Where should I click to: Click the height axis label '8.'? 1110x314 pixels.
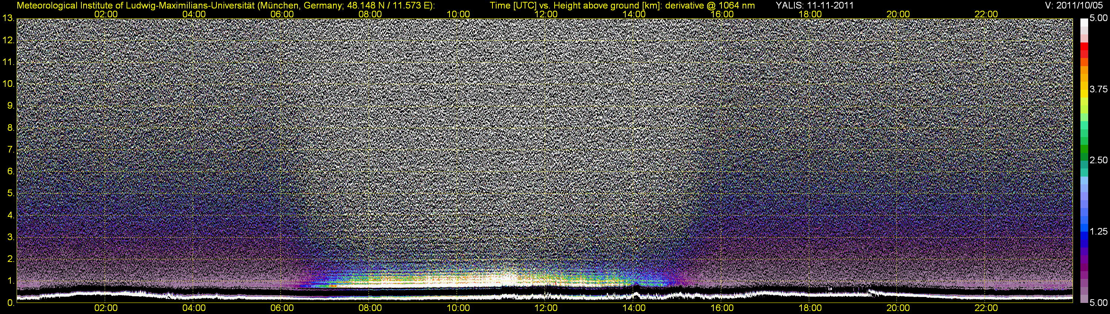10,127
